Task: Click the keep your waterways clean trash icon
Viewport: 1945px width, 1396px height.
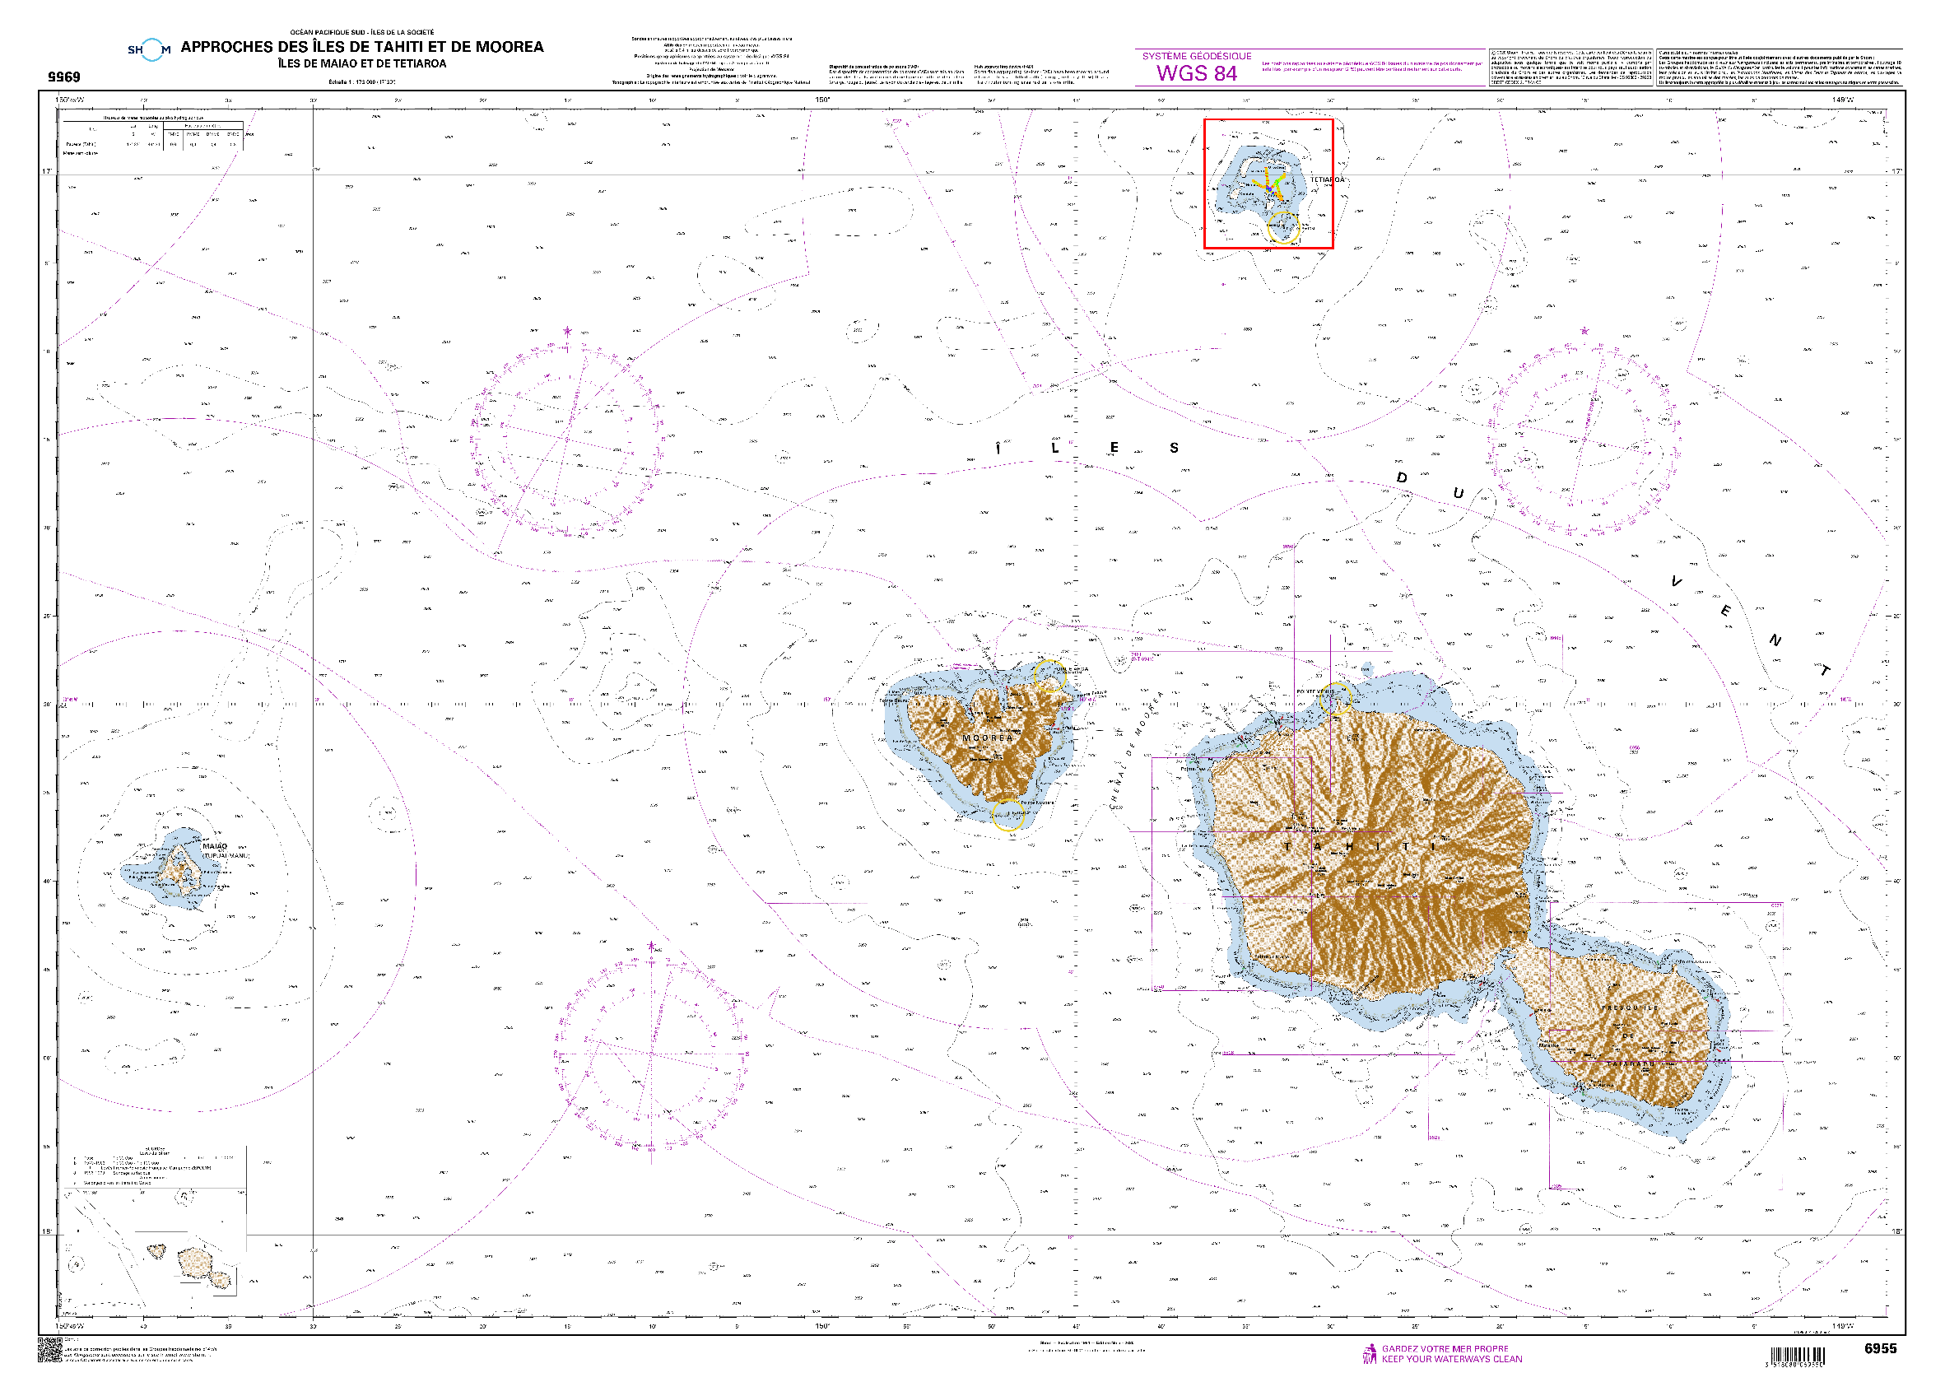Action: click(1370, 1354)
